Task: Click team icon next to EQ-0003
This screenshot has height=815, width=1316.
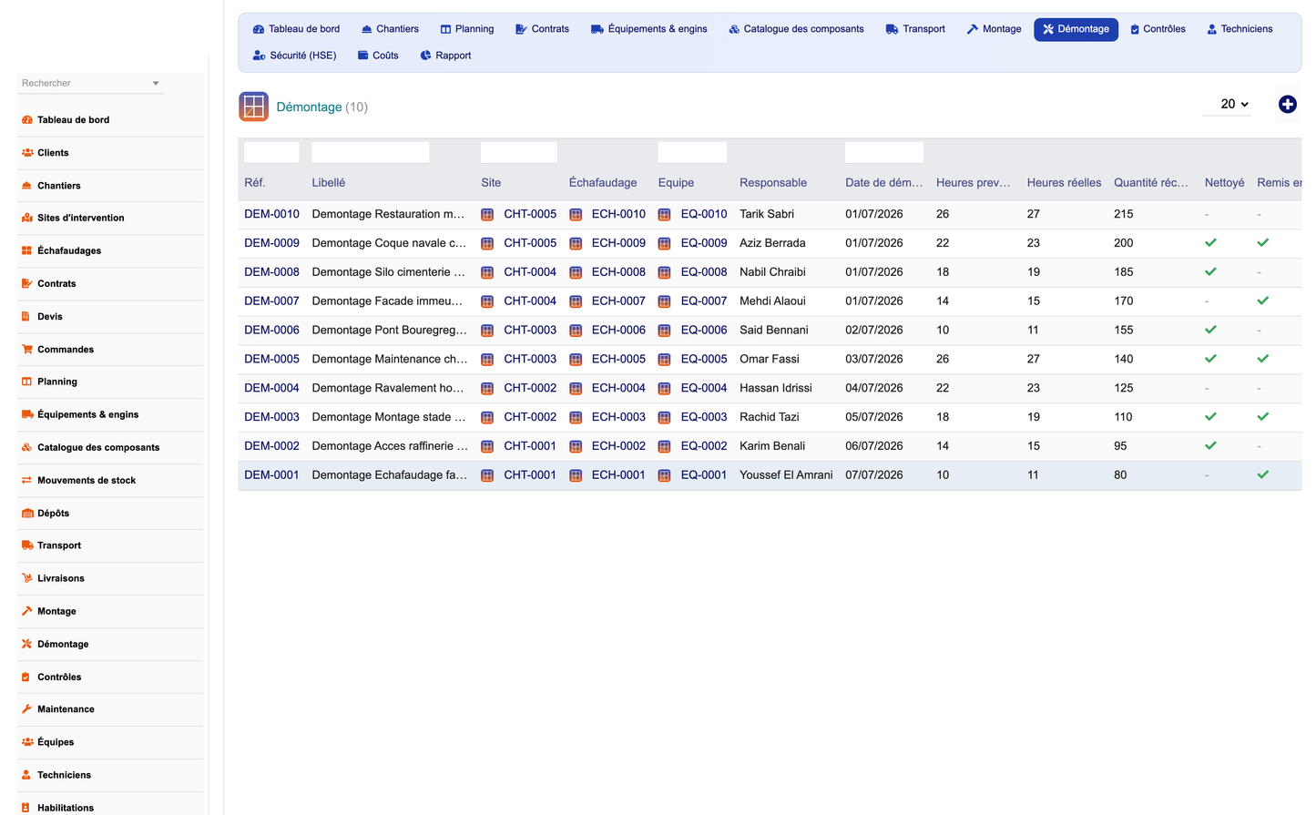Action: 664,417
